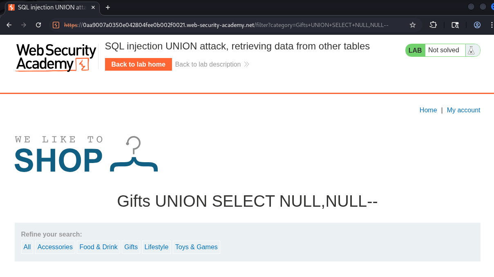Click the lab flask status icon
This screenshot has height=277, width=494.
471,50
